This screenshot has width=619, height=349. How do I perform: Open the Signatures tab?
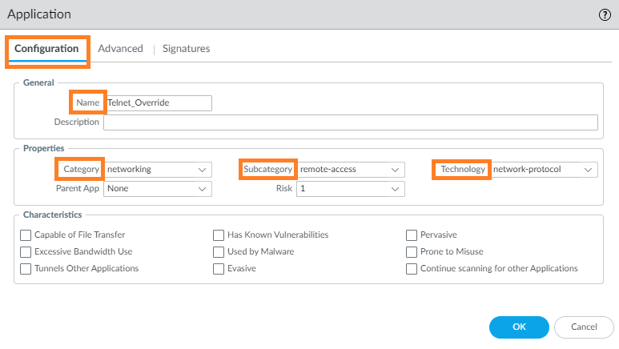pyautogui.click(x=186, y=49)
